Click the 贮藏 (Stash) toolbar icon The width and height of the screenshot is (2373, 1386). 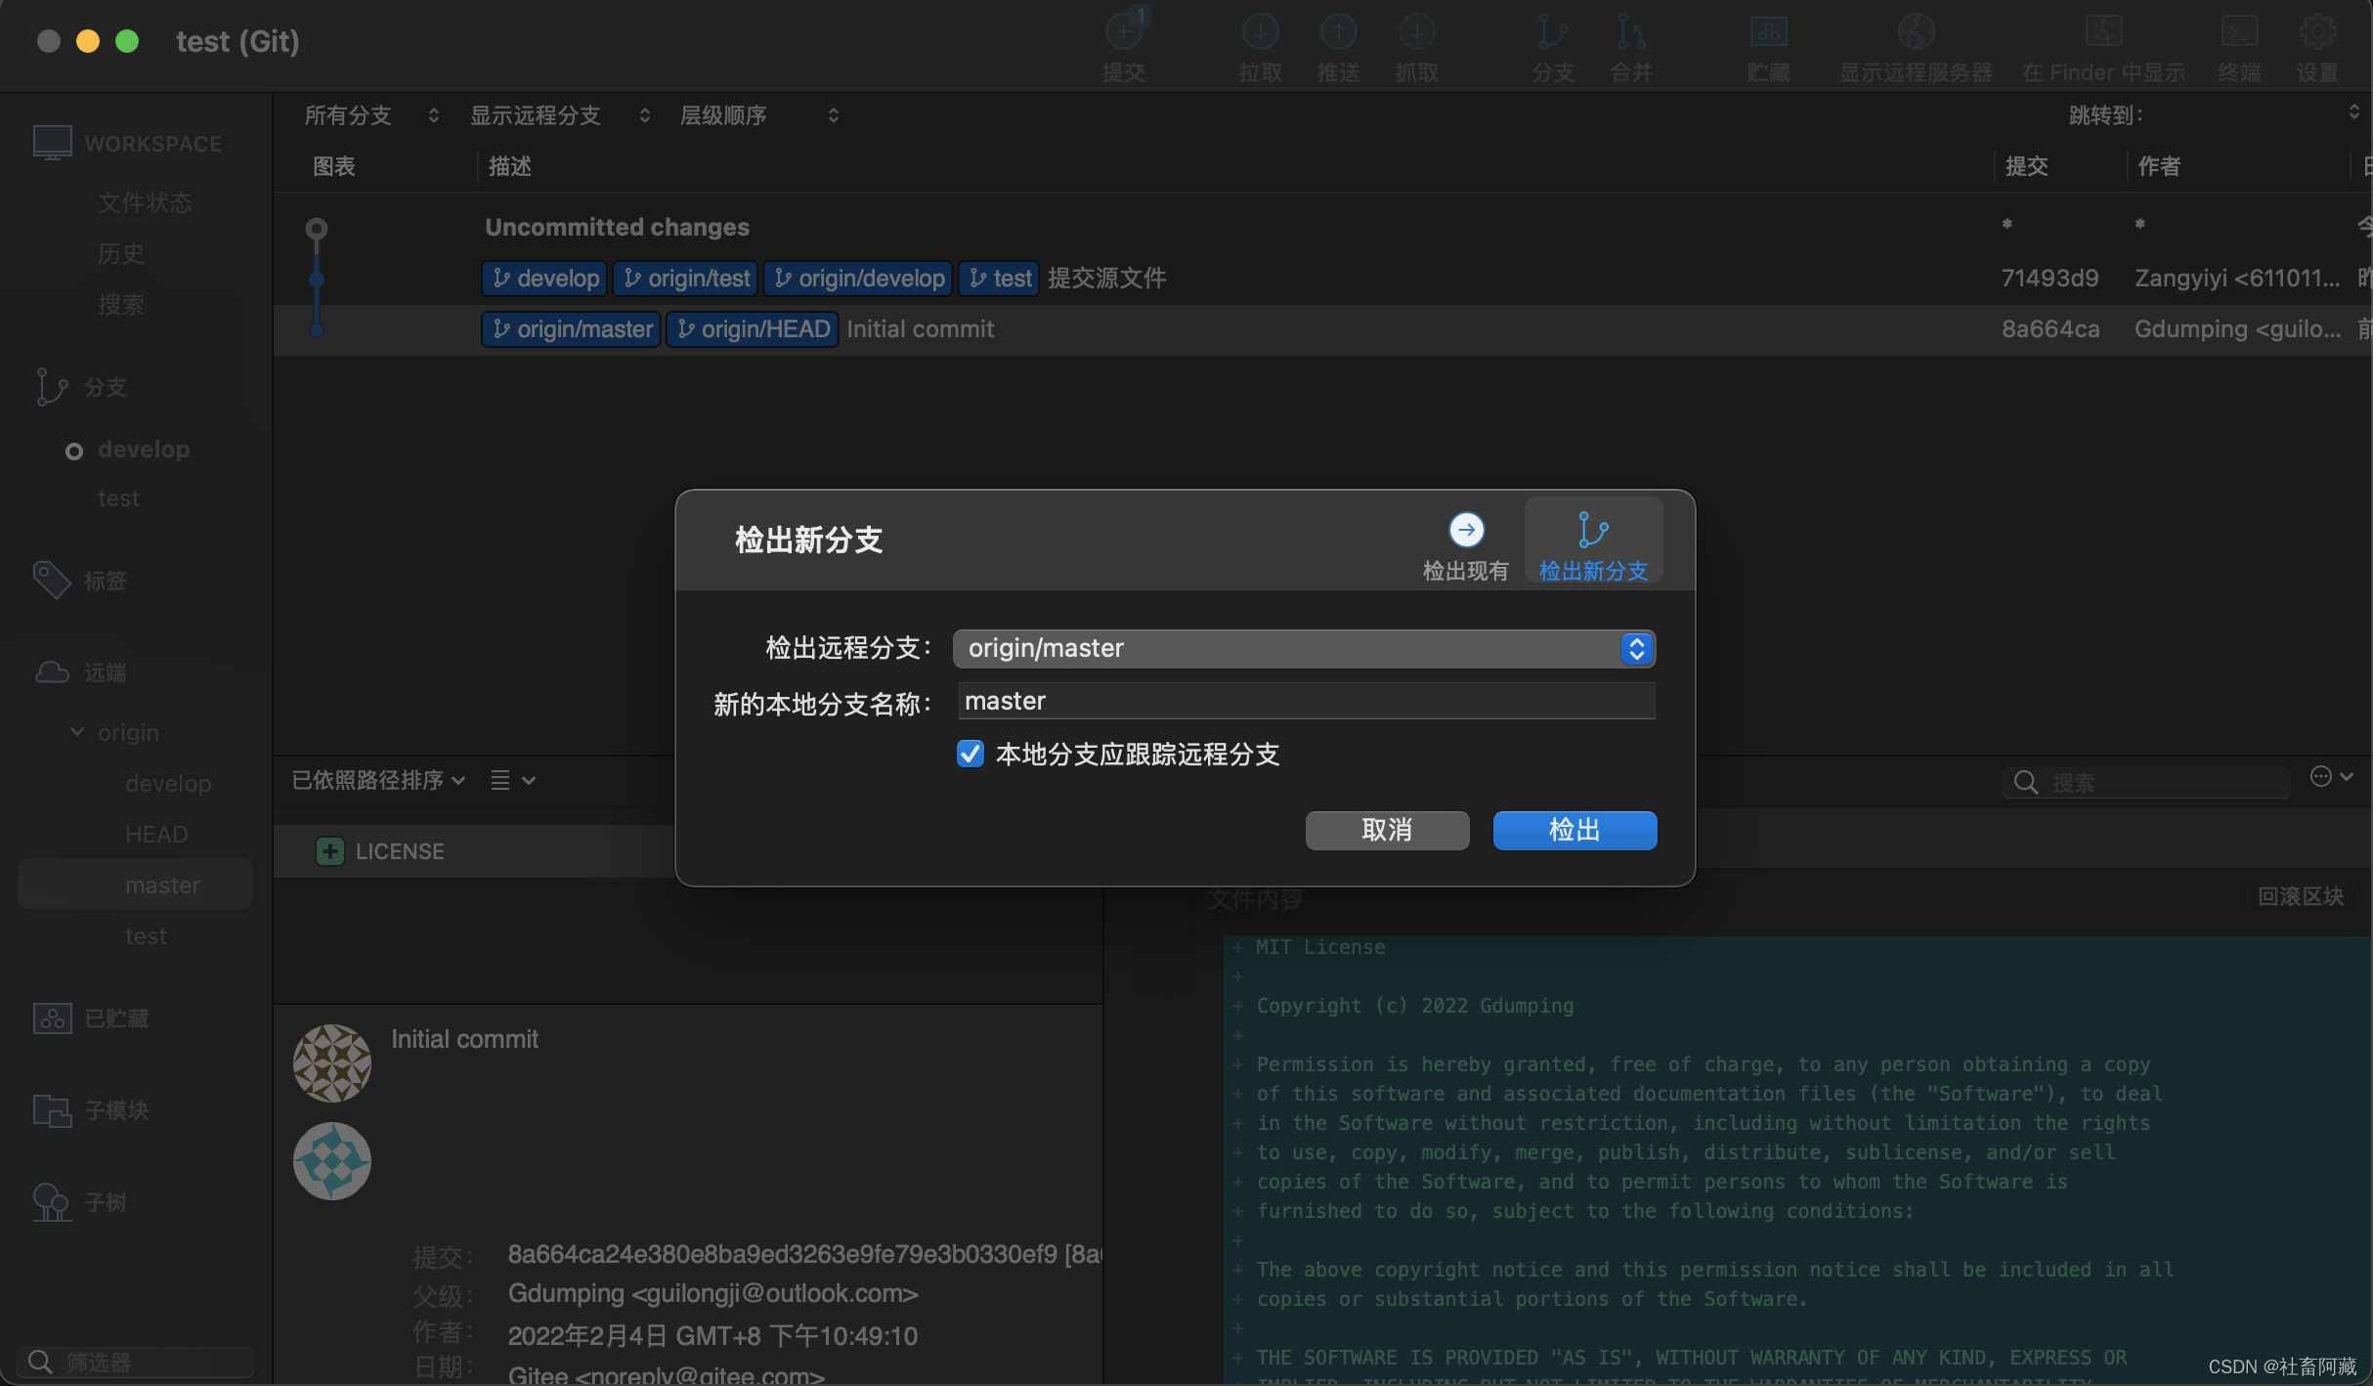coord(1768,33)
